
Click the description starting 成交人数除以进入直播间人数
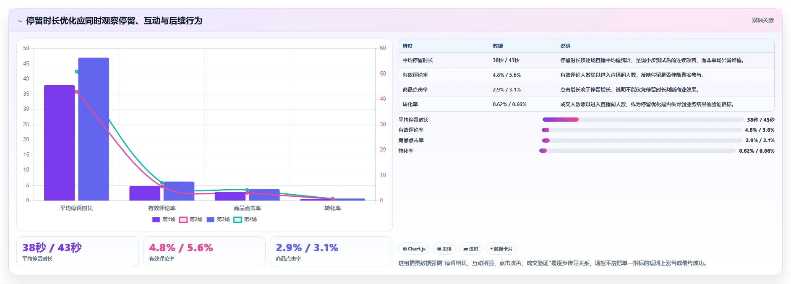pyautogui.click(x=648, y=104)
